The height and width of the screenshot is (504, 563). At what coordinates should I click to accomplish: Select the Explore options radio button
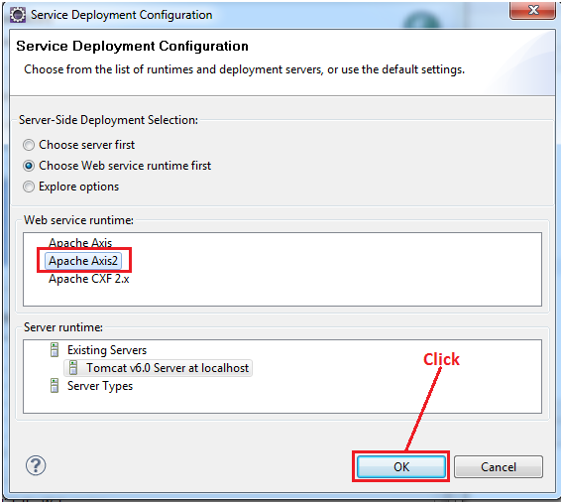(x=29, y=187)
